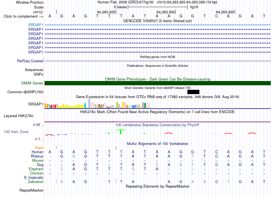Select the dark green OMIM gene bar
Image resolution: width=271 pixels, height=197 pixels.
(157, 83)
